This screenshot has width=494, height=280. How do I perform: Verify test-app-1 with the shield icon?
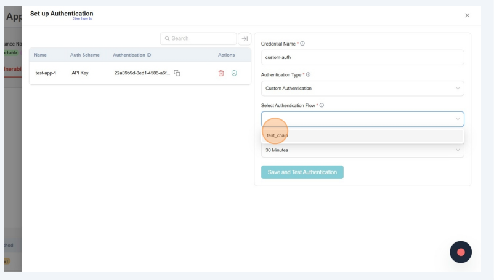(234, 73)
